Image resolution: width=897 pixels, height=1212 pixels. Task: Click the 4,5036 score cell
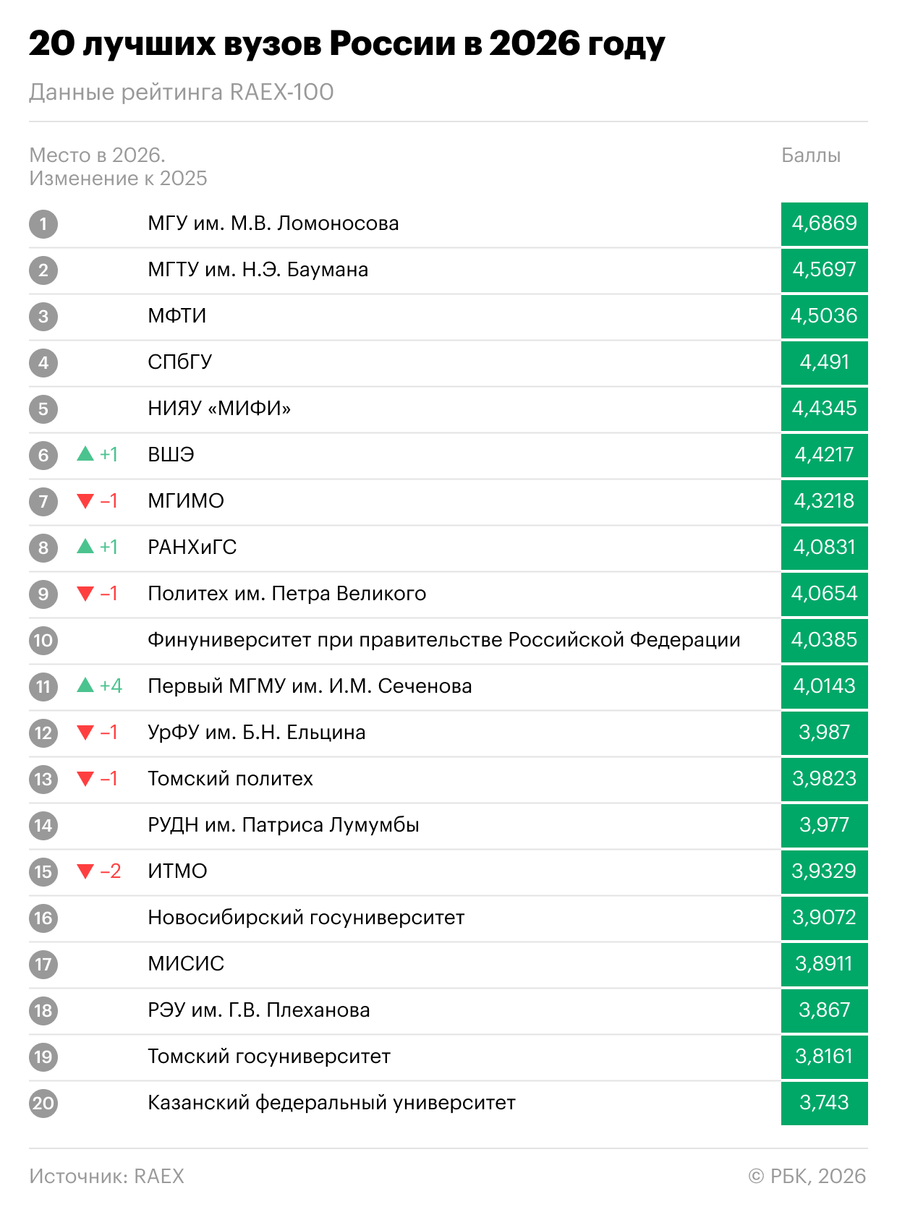tap(825, 317)
